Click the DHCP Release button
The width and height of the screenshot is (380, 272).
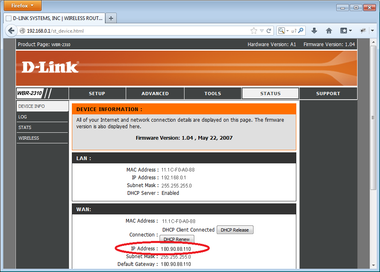(x=235, y=230)
